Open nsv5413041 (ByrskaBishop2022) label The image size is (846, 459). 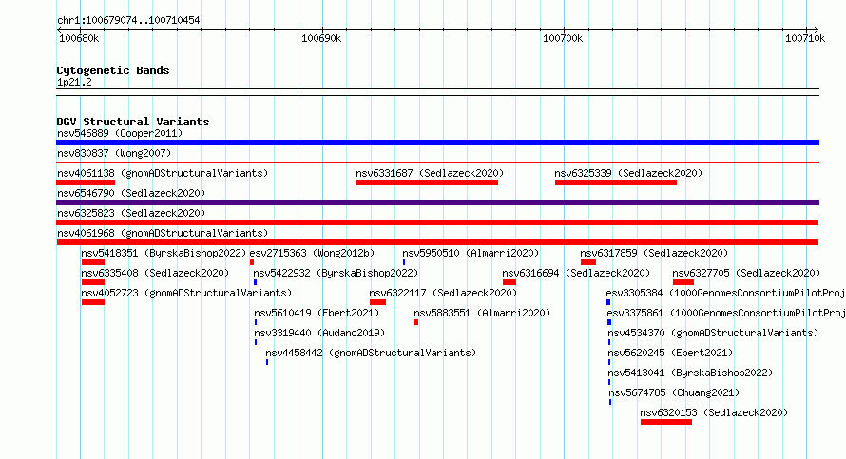pyautogui.click(x=690, y=373)
